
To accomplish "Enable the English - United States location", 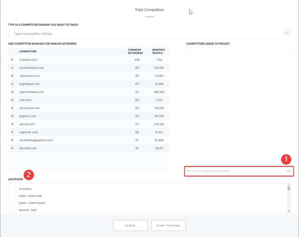I will tap(14, 196).
